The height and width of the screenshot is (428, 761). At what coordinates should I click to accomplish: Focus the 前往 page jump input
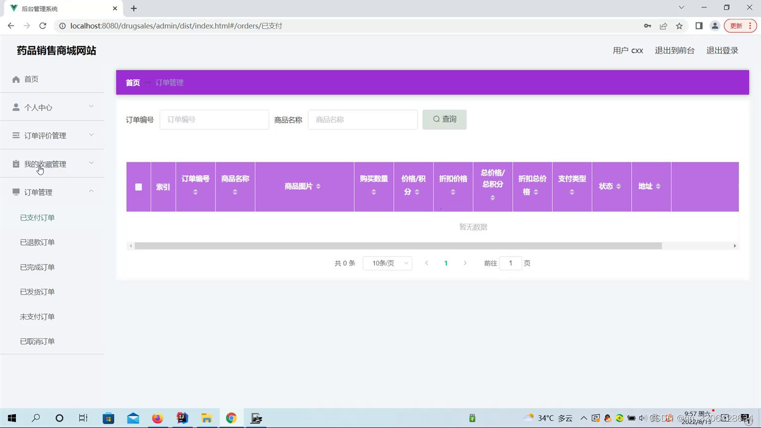(510, 263)
